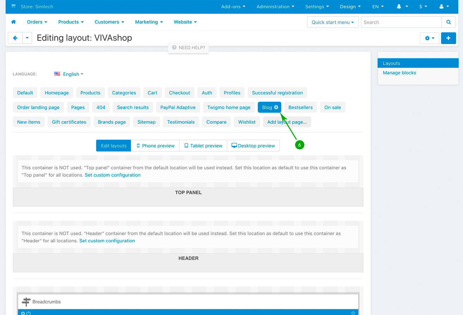The width and height of the screenshot is (463, 315).
Task: Open the notifications bell menu
Action: coord(402,7)
